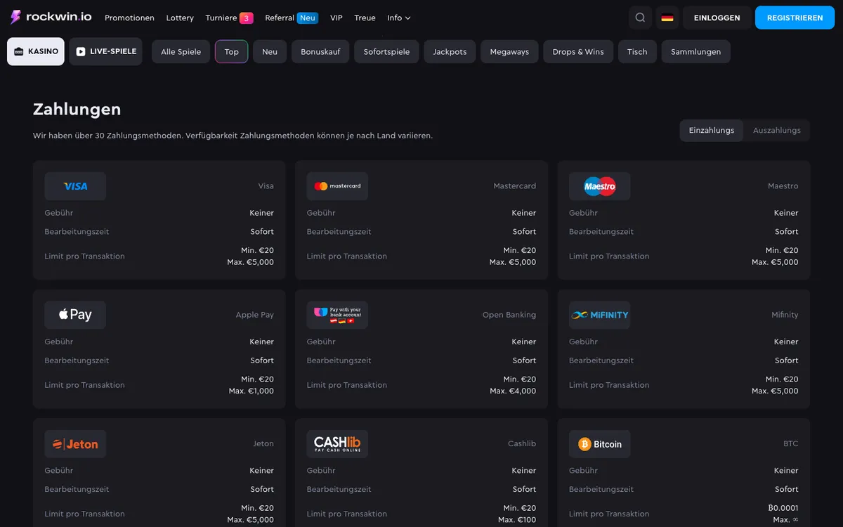Screen dimensions: 843x527
Task: Select the Alle Spiele category
Action: pos(181,52)
